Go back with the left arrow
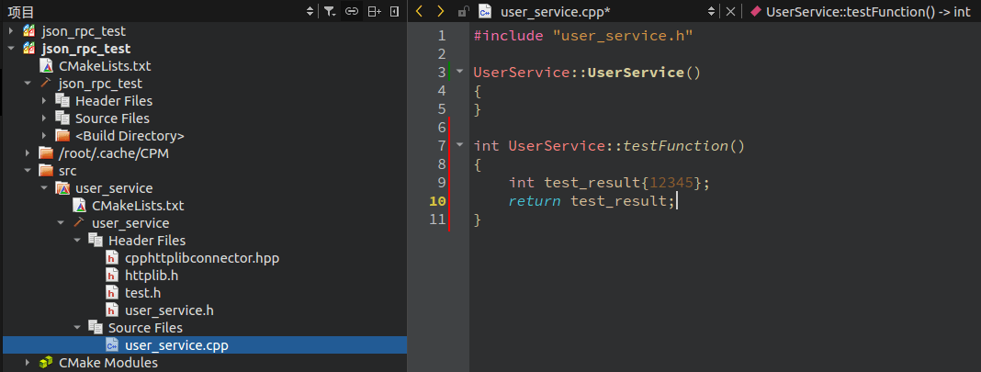This screenshot has width=981, height=372. pos(419,11)
